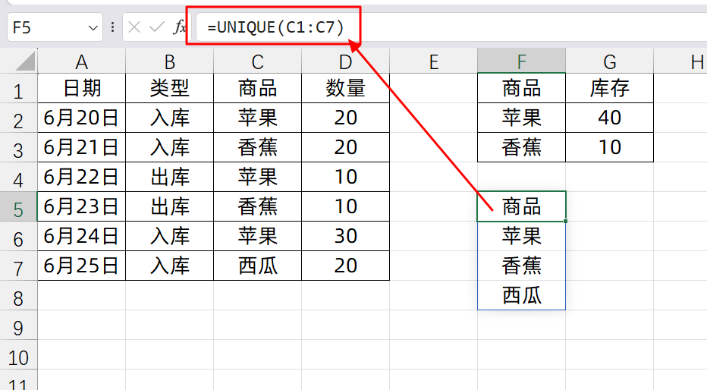
Task: Select row 8 header
Action: (x=18, y=295)
